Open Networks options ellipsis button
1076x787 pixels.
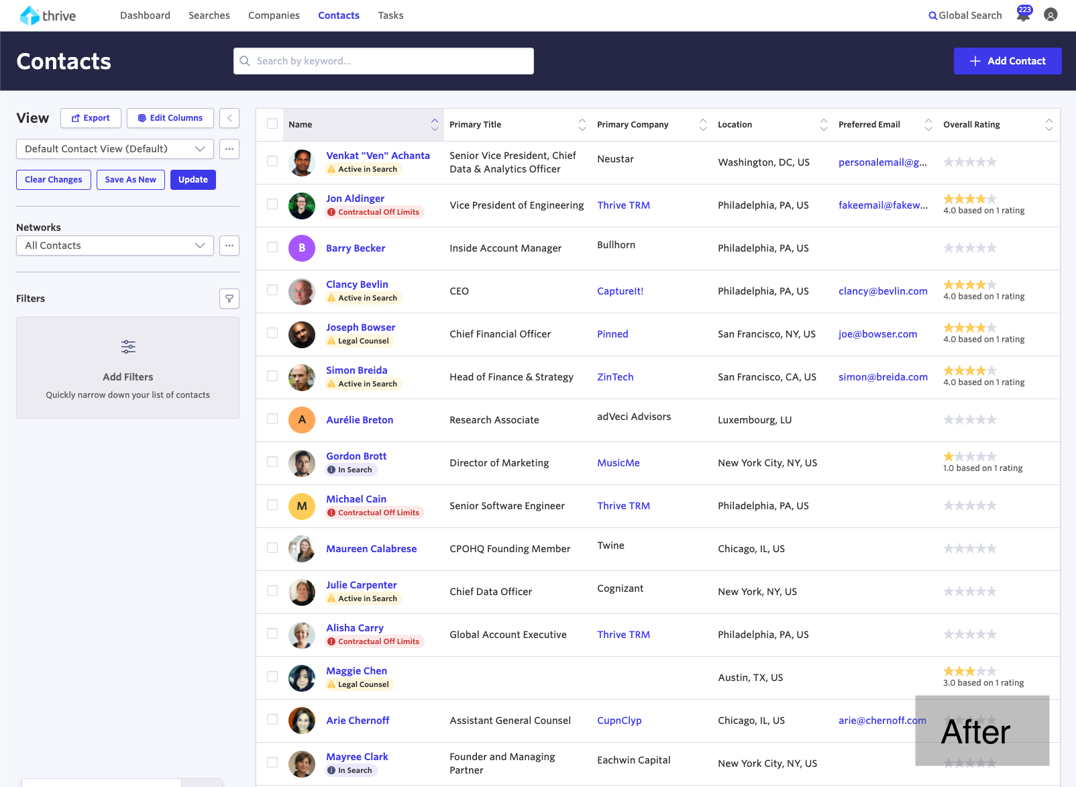[x=229, y=246]
